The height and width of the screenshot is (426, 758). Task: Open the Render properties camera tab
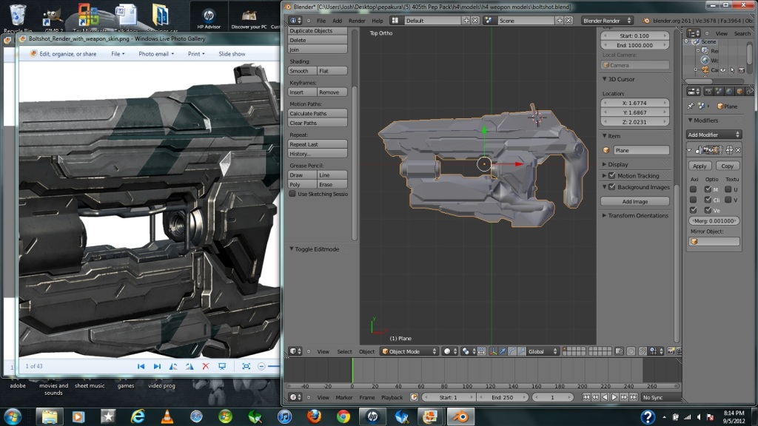point(708,91)
